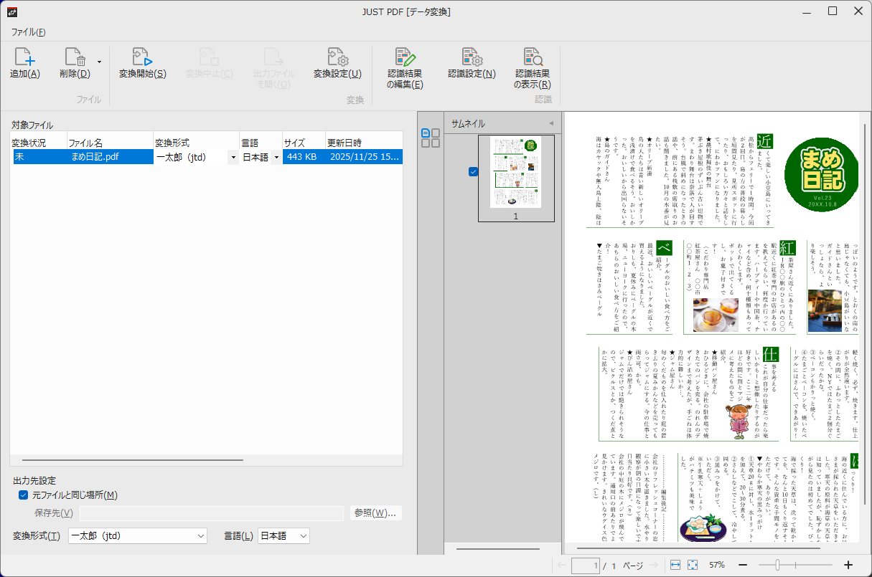The height and width of the screenshot is (577, 872).
Task: Open 認識設定 recognition settings
Action: coord(472,58)
